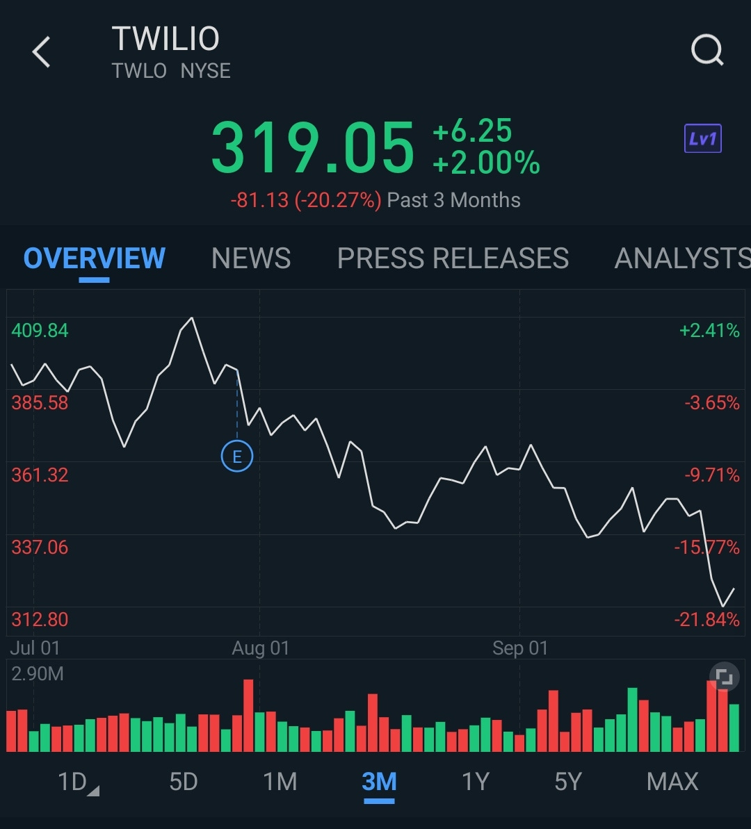Select the 1M time range
The width and height of the screenshot is (751, 829).
(280, 782)
